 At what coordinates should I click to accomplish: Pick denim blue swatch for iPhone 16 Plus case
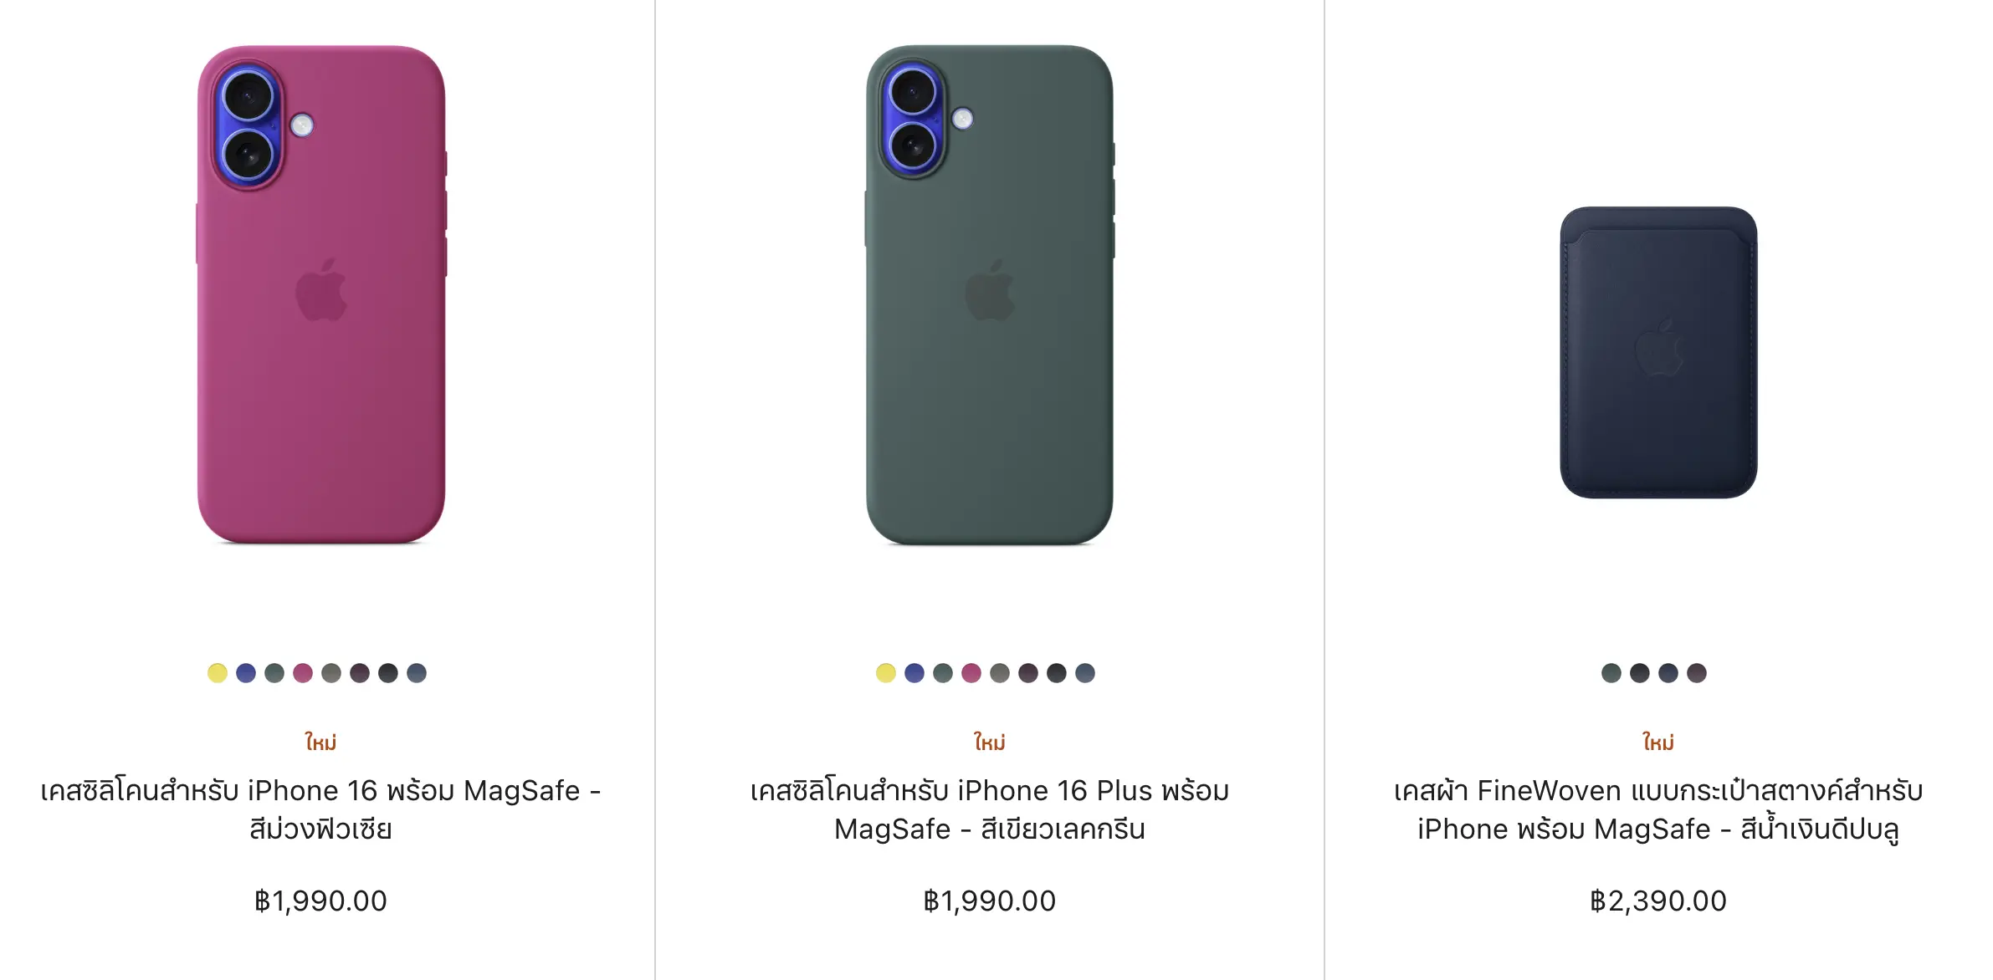(x=1085, y=673)
